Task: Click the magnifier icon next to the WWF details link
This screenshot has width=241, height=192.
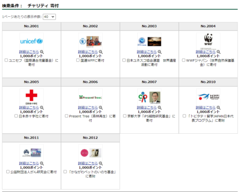Action: pyautogui.click(x=218, y=52)
